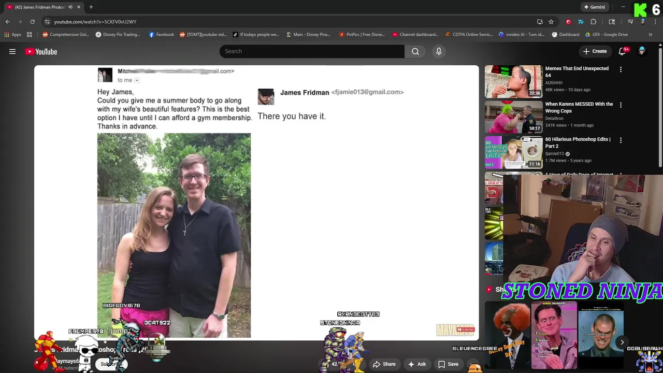The image size is (663, 373).
Task: Go back in the browser
Action: point(7,22)
